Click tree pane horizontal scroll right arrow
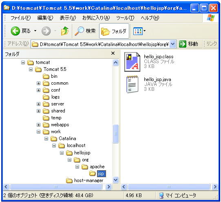 pyautogui.click(x=108, y=187)
